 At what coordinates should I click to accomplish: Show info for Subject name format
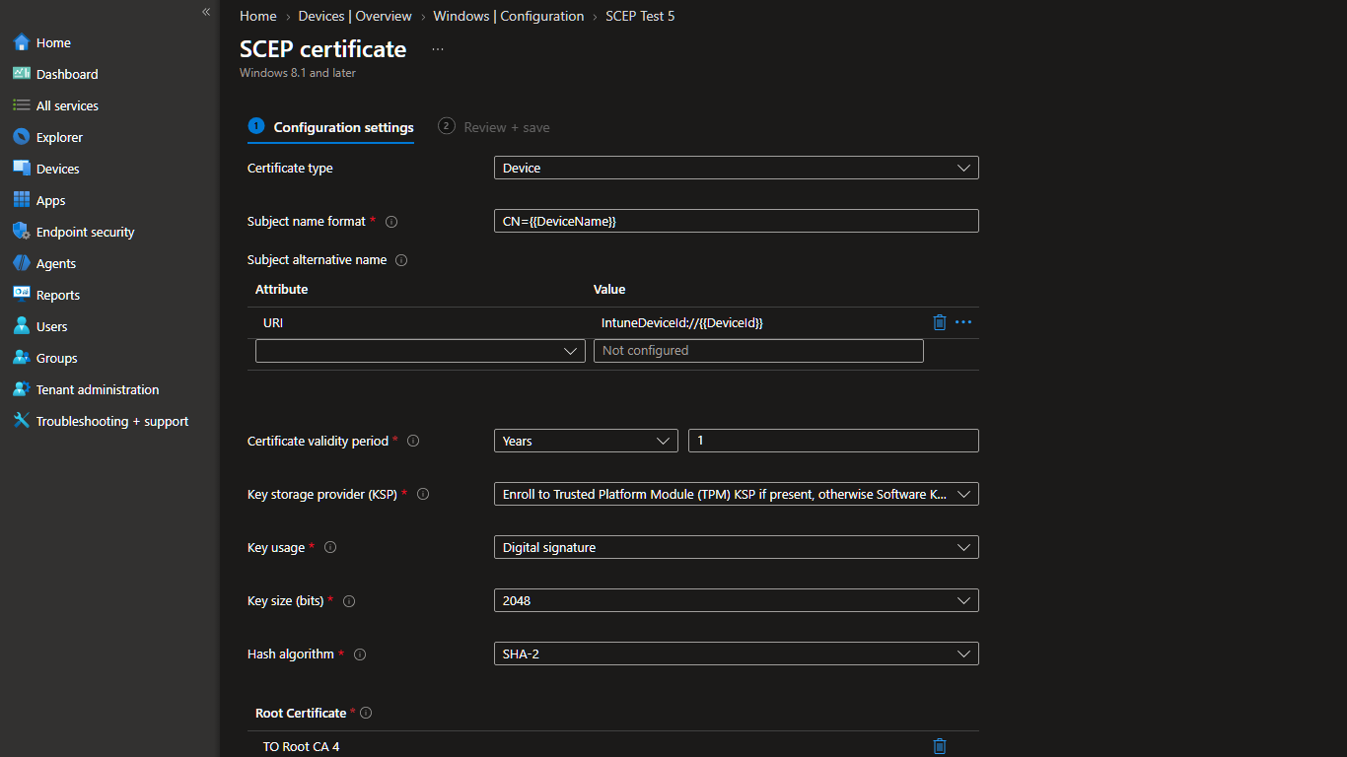[x=391, y=222]
